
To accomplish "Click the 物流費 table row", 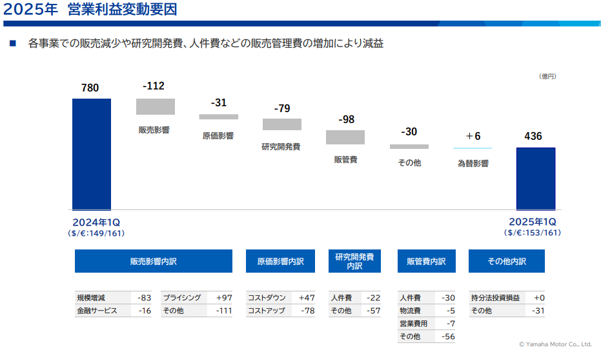I will tap(427, 311).
